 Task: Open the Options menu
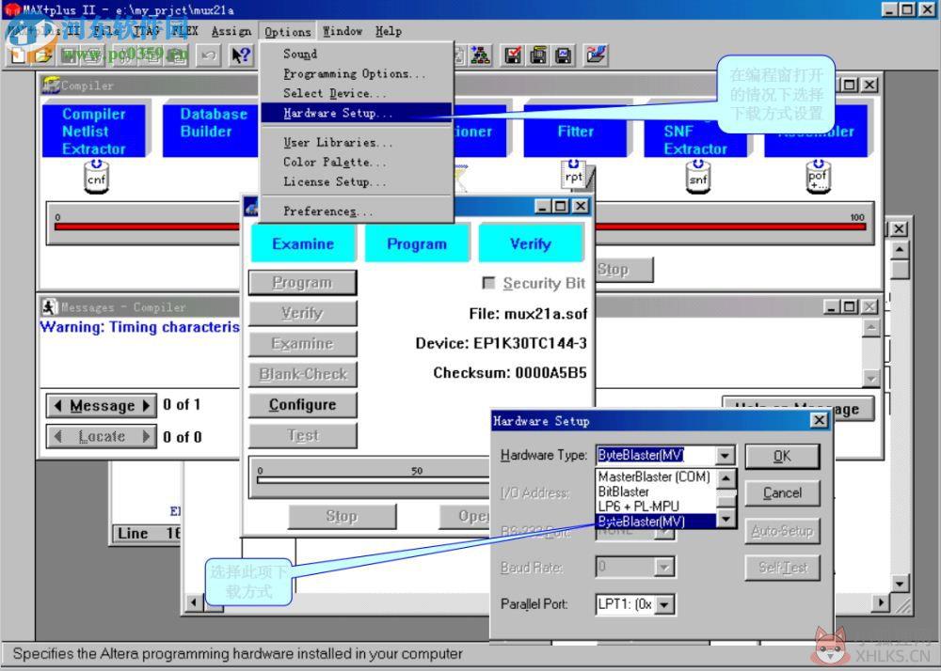(287, 32)
